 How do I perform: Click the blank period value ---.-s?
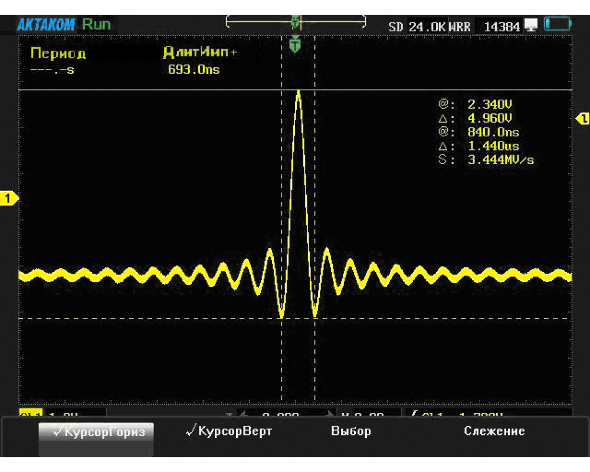coord(53,70)
